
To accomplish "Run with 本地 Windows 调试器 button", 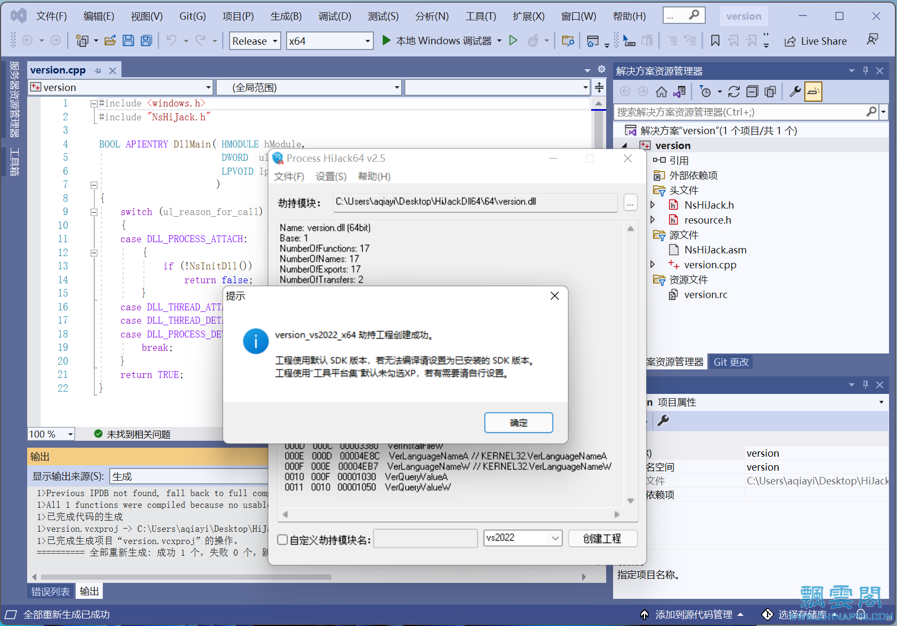I will click(442, 40).
